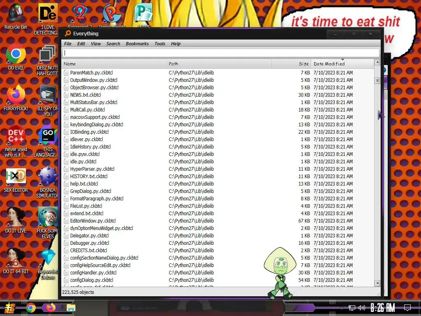Sort results by the Path column header
This screenshot has height=316, width=421.
tap(219, 64)
